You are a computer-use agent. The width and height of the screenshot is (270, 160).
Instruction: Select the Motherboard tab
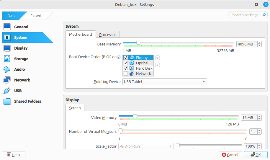point(81,34)
